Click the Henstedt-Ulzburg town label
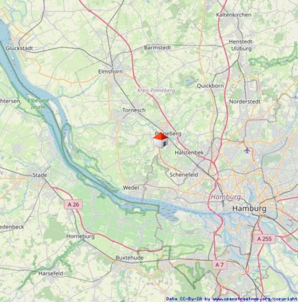Viewport: 298px width, 302px height. click(241, 45)
